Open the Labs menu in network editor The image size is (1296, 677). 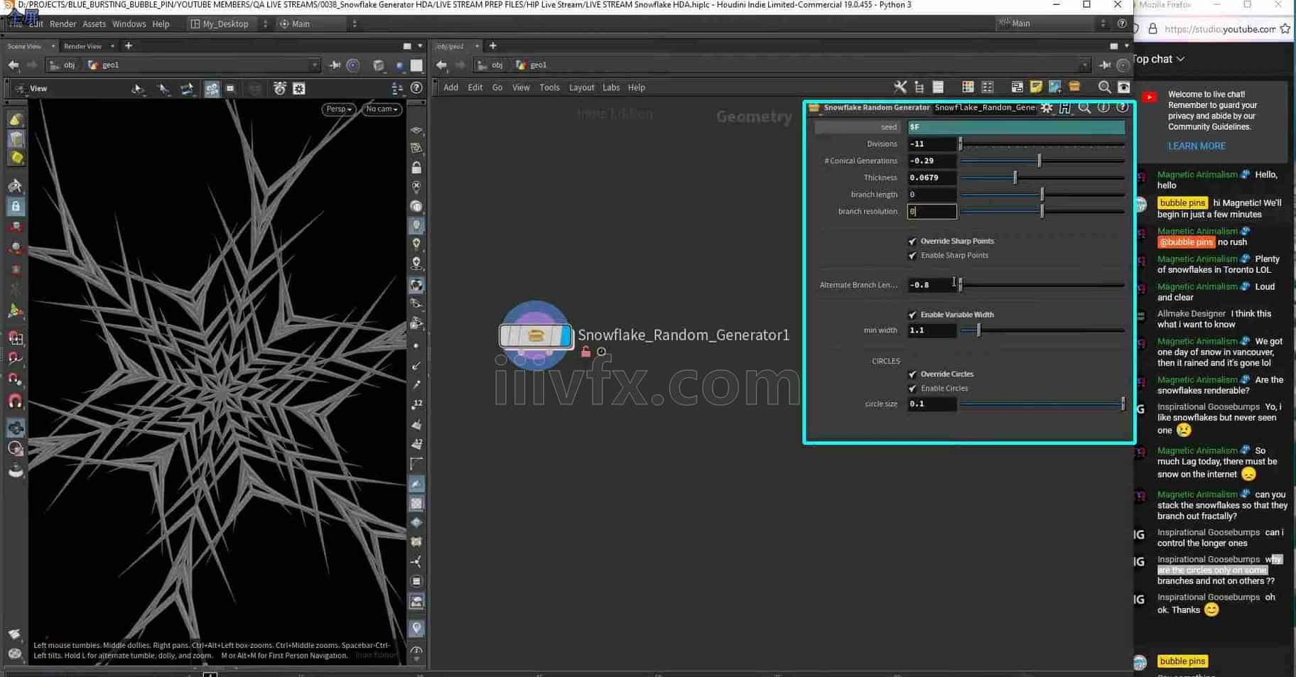pos(611,88)
